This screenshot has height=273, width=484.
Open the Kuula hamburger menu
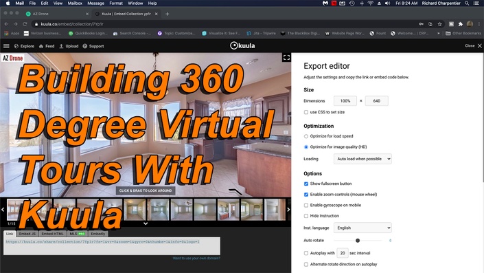6,46
